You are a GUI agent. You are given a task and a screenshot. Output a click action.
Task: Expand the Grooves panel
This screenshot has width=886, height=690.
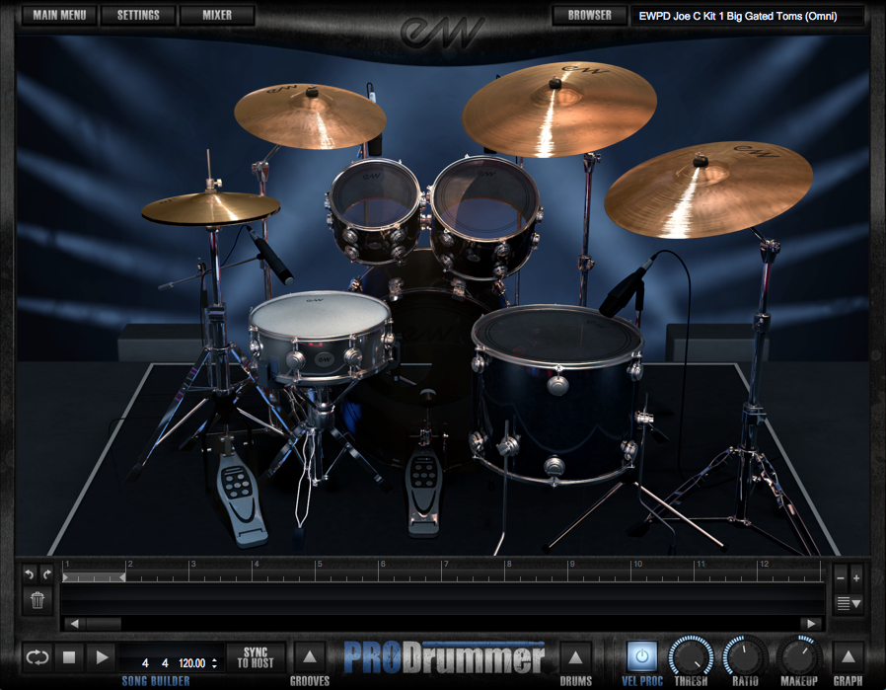pos(309,656)
